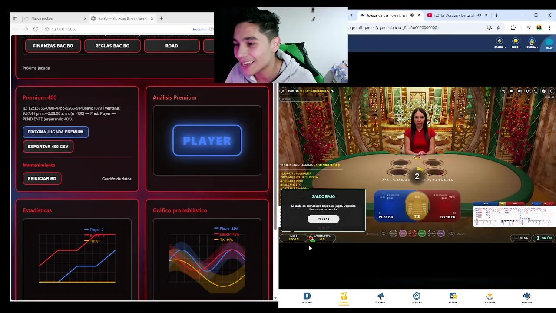Toggle the video camera setting in game
556x313 pixels.
pos(512,91)
